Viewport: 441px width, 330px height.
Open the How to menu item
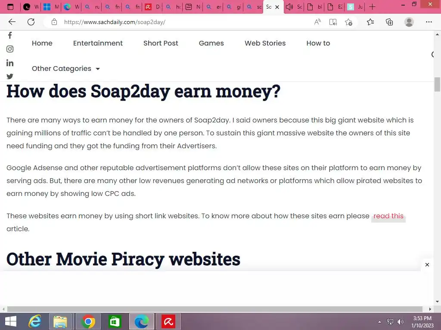click(318, 43)
